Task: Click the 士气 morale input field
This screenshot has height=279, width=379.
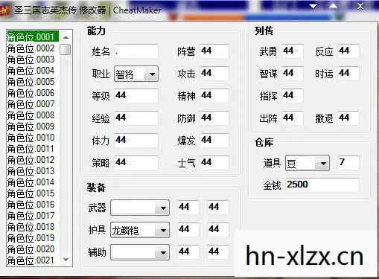Action: (x=214, y=163)
